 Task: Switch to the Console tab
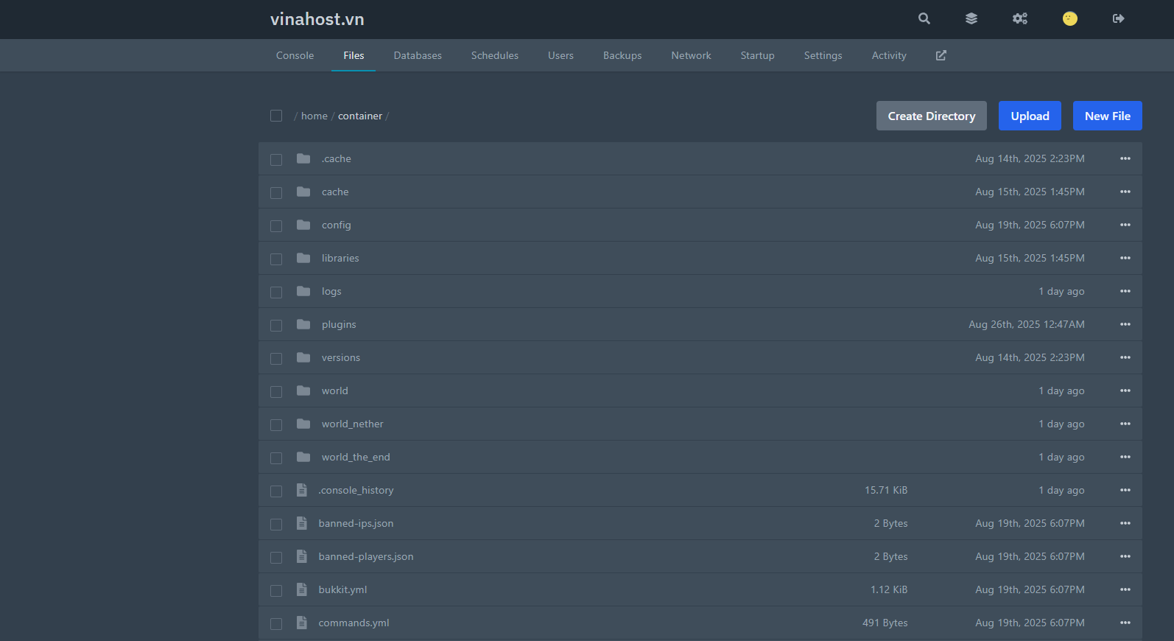click(x=295, y=55)
